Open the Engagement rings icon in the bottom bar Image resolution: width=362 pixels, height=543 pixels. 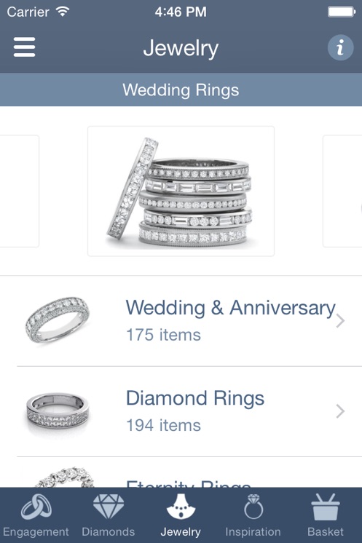click(x=36, y=507)
